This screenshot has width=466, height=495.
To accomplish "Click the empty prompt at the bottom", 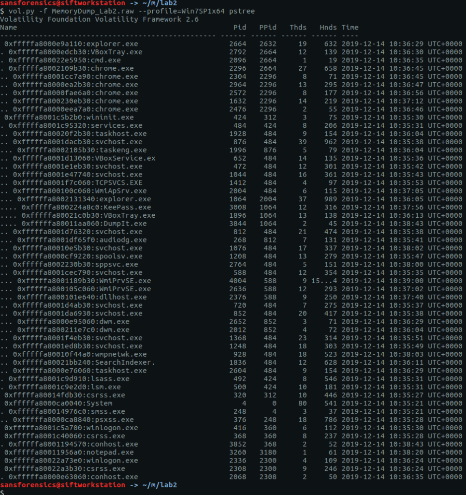I will 5,492.
